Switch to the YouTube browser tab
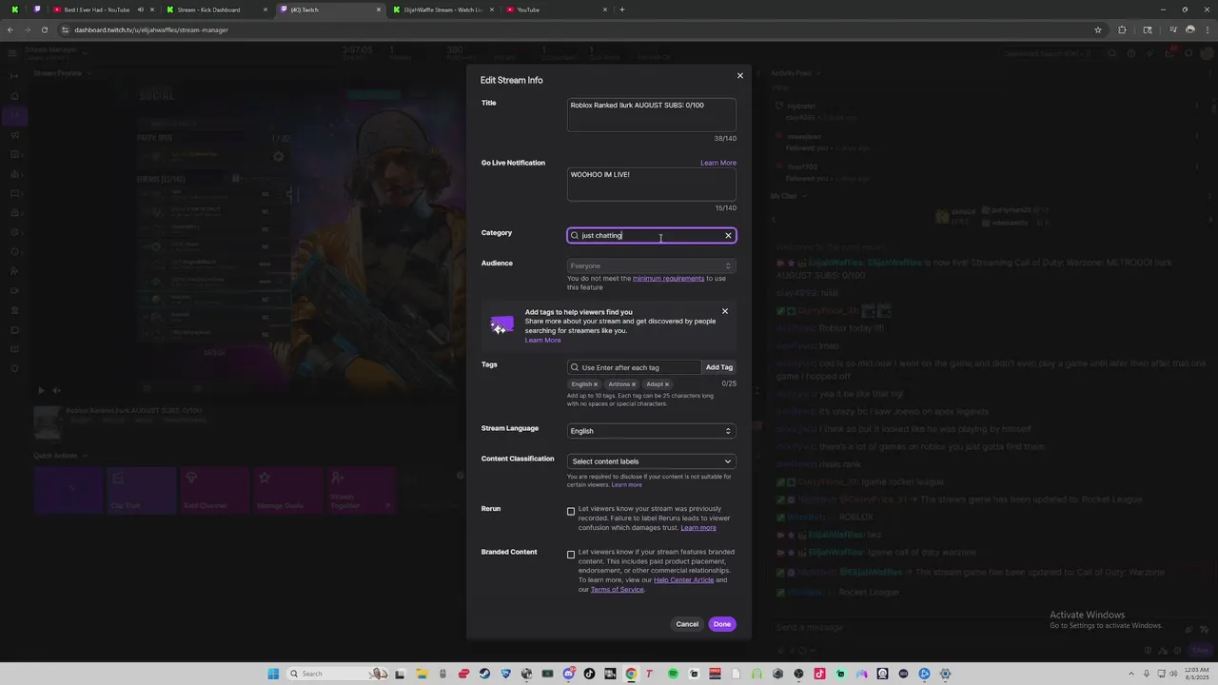The image size is (1218, 685). (x=556, y=10)
